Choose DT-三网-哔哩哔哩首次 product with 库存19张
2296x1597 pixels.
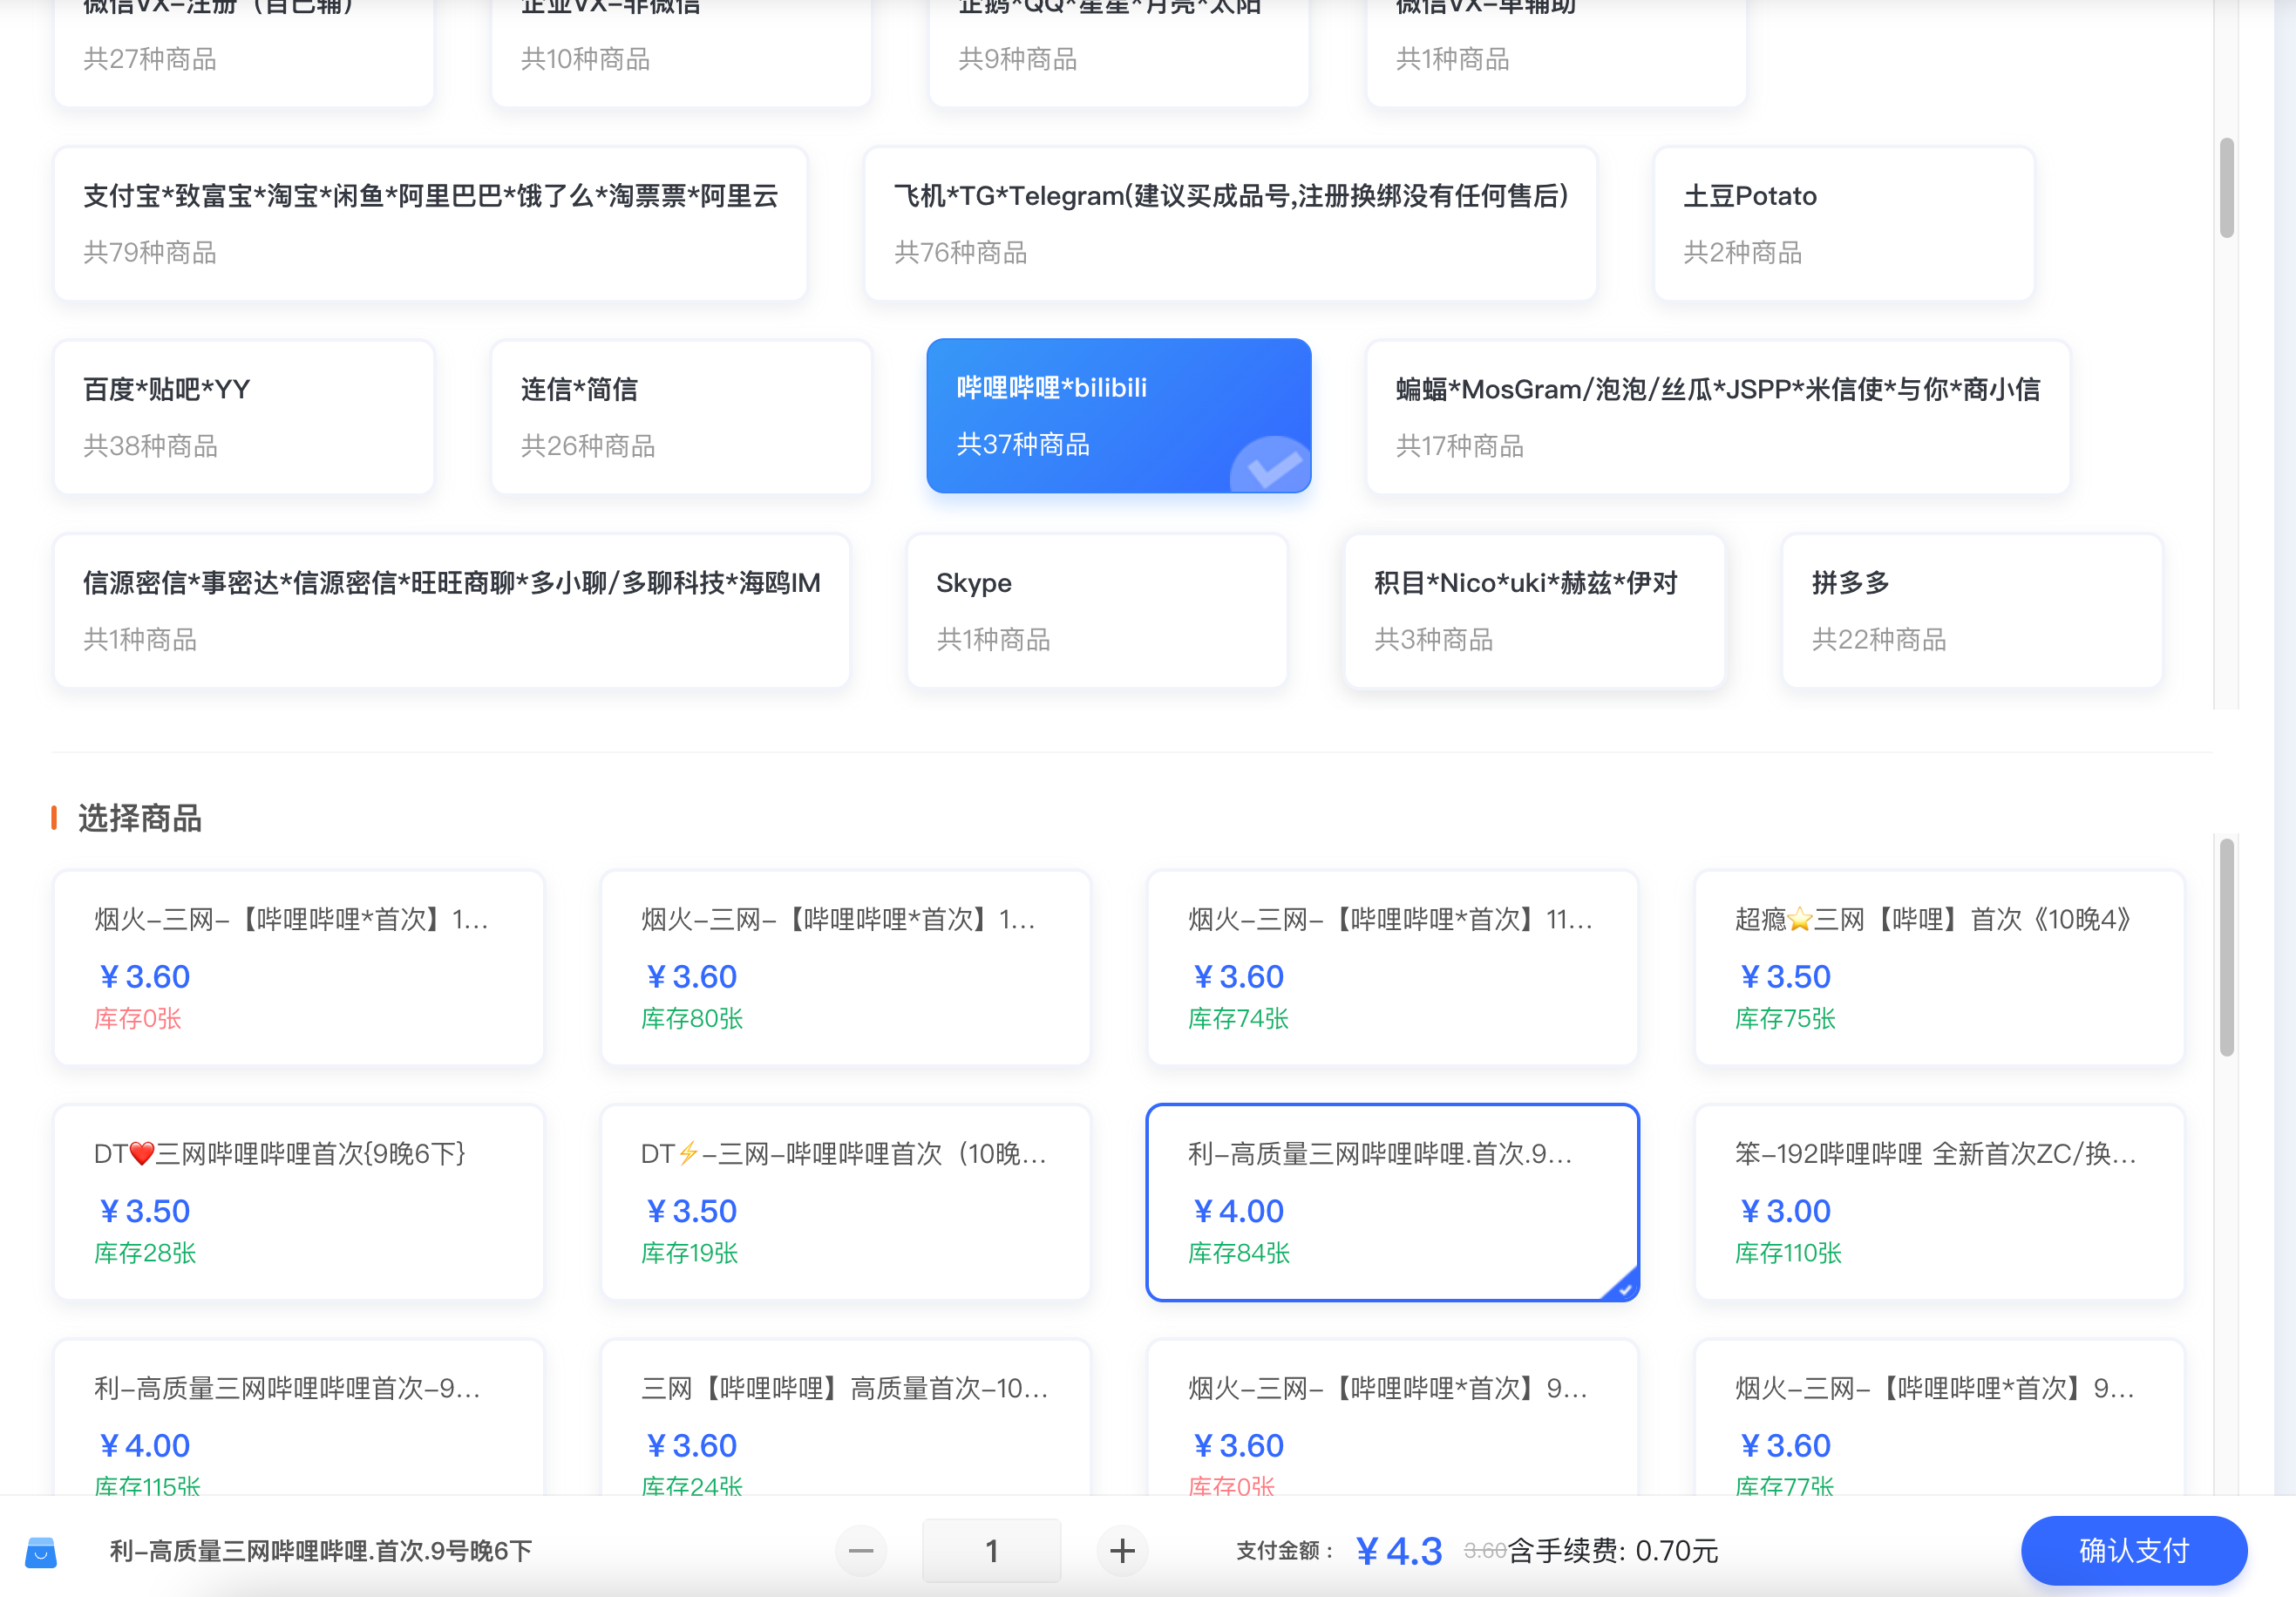[x=845, y=1202]
